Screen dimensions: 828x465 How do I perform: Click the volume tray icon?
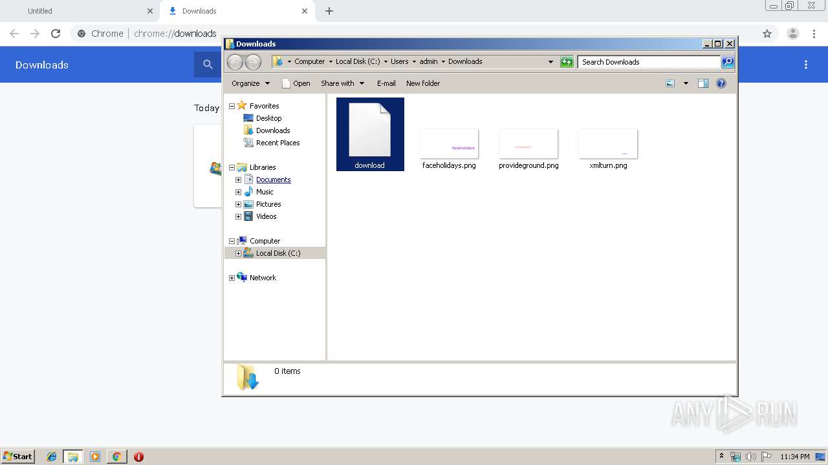[x=750, y=457]
